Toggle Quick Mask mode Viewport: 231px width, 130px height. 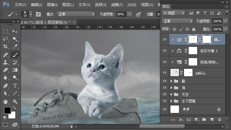[x=5, y=125]
